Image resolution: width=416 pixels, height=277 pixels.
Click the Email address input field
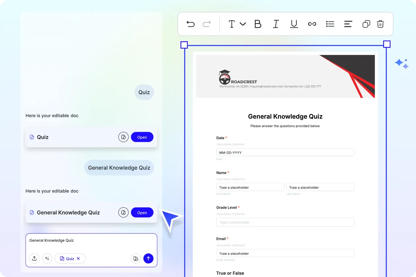(285, 253)
